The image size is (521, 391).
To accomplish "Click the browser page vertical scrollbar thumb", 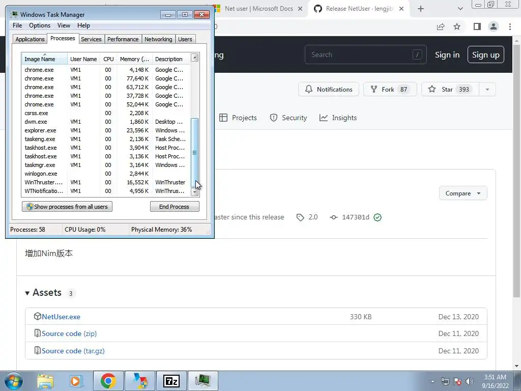I will click(517, 171).
